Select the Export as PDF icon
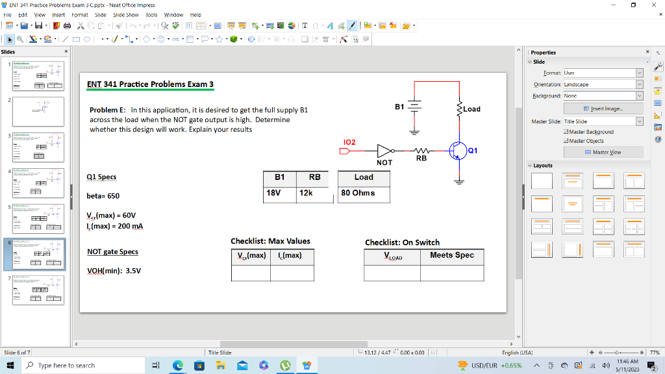This screenshot has width=665, height=374. 56,26
